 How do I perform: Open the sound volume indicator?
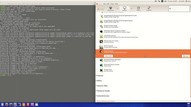165,1
